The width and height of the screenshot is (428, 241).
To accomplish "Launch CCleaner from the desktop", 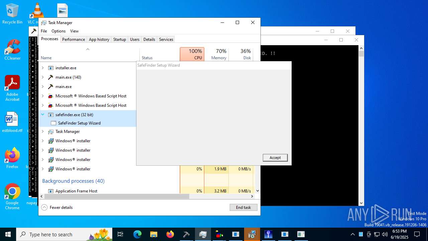I will [x=12, y=50].
